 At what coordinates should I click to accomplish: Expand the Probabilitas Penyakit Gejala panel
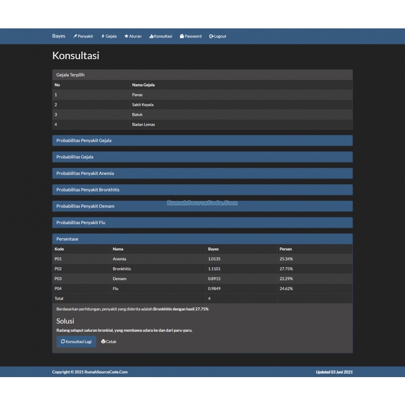[202, 141]
